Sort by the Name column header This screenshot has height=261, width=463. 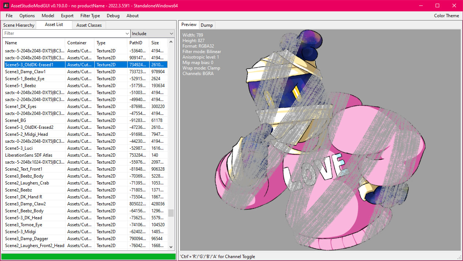pos(34,43)
